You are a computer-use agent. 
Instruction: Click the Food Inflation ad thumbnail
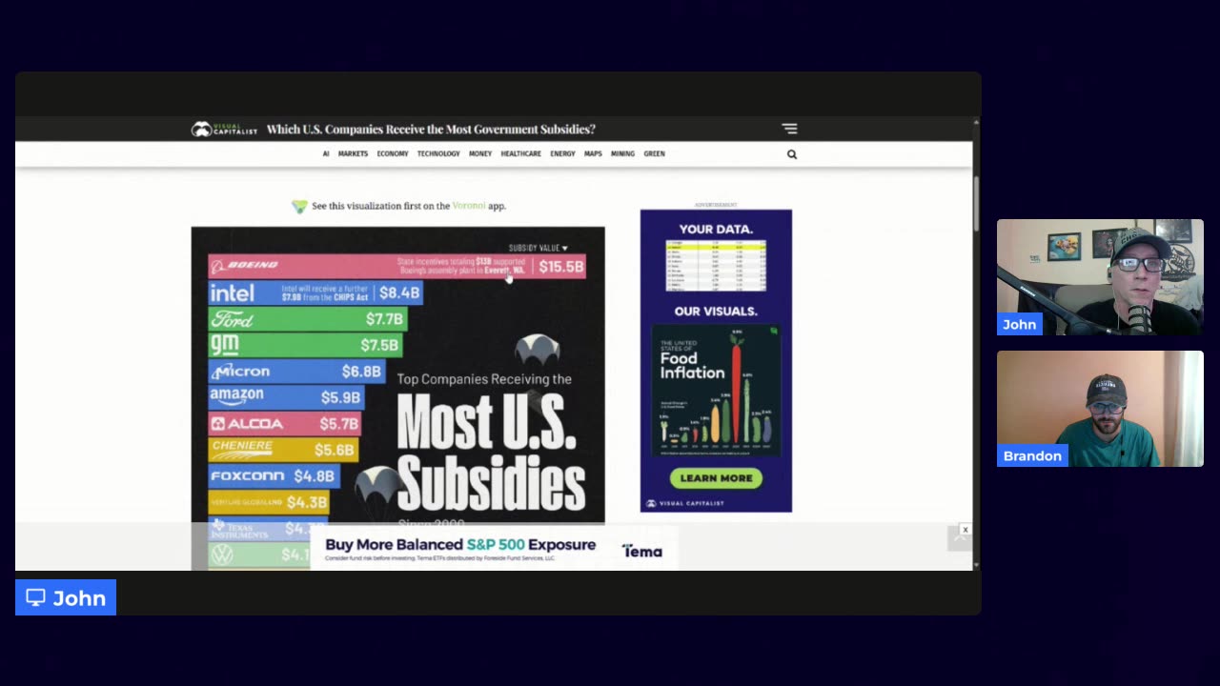[x=716, y=391]
